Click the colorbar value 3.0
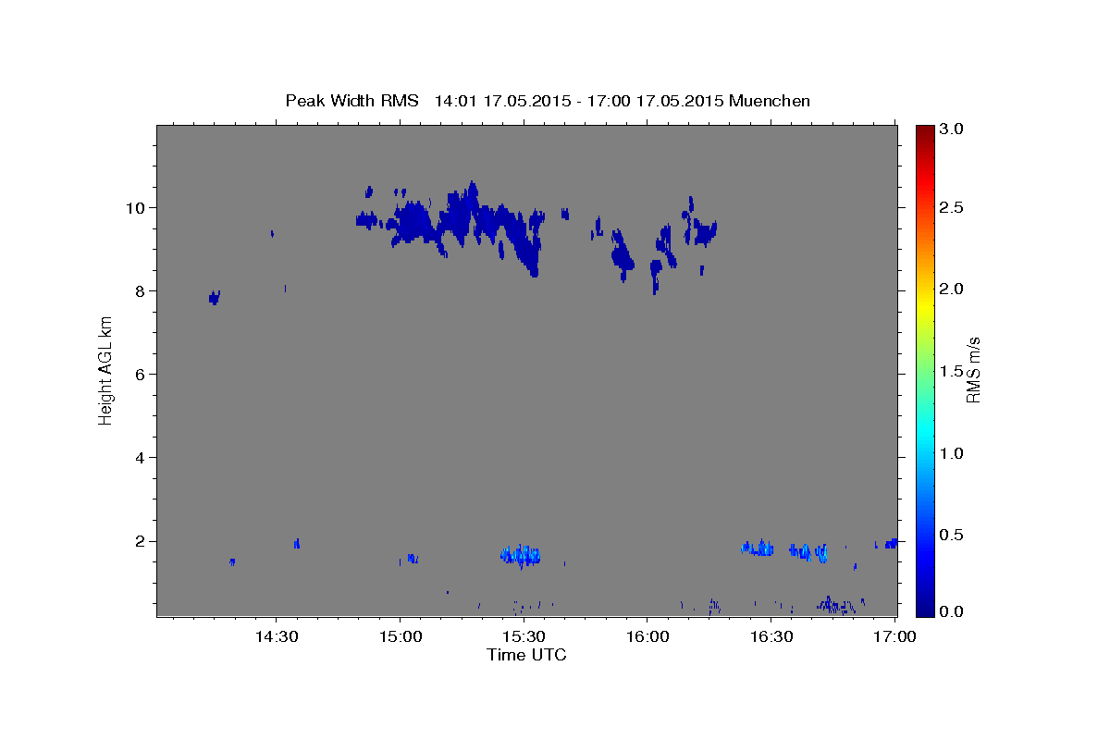Image resolution: width=1110 pixels, height=740 pixels. [x=952, y=129]
